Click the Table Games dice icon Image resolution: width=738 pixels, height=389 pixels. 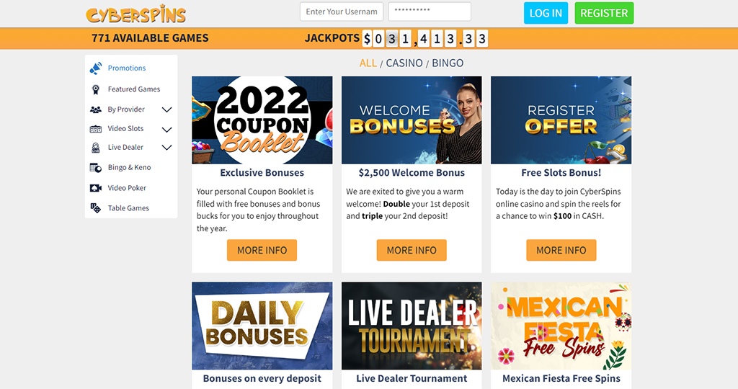point(96,208)
